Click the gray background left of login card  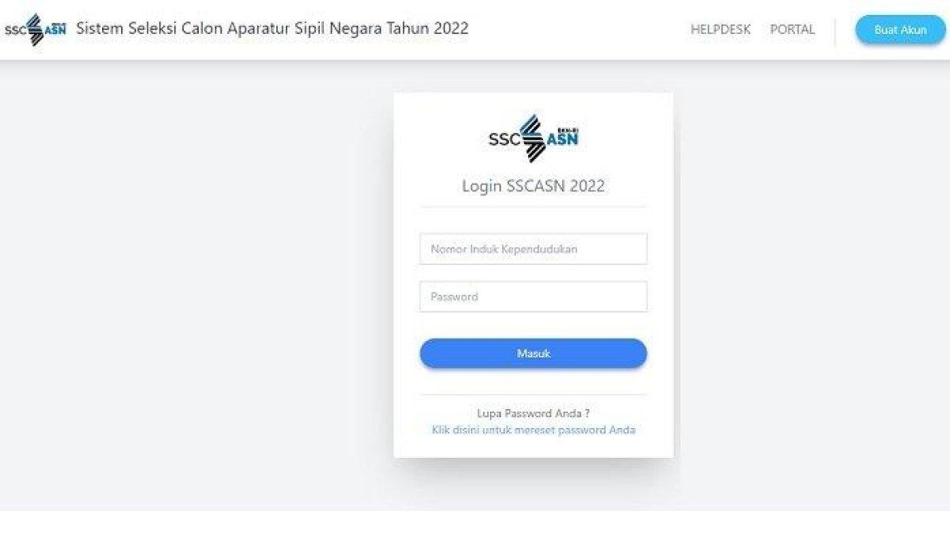click(x=196, y=285)
